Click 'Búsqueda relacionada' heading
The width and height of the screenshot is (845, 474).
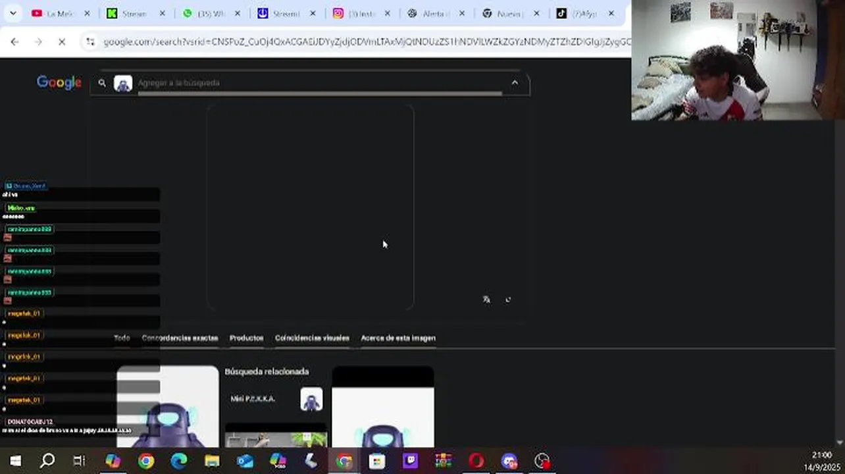point(267,371)
